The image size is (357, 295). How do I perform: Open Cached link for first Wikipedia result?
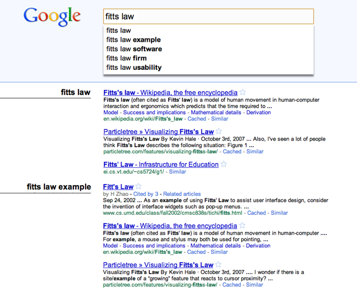(x=197, y=119)
